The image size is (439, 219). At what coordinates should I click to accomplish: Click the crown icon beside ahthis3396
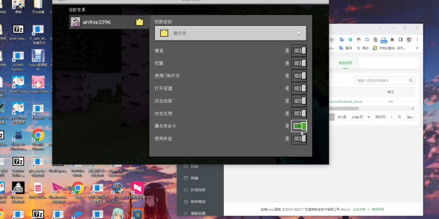pos(139,22)
